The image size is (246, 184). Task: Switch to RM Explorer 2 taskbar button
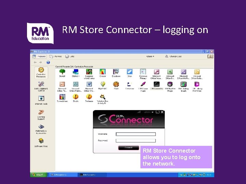[x=63, y=175]
